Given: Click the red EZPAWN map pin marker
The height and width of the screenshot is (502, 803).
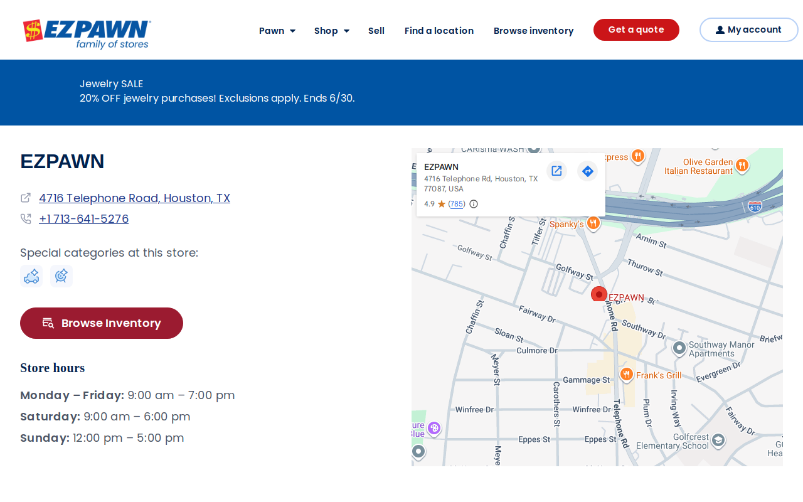Looking at the screenshot, I should point(599,294).
